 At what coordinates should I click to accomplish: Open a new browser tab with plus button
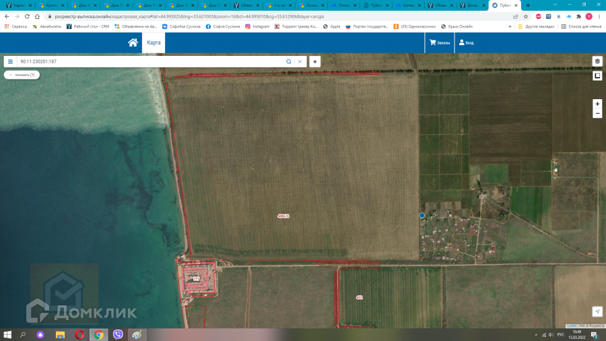528,5
